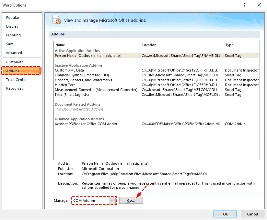Viewport: 267px width, 220px height.
Task: Click the Go... button
Action: pos(131,201)
